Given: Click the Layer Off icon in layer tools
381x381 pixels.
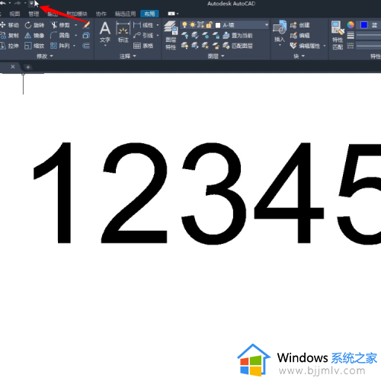Looking at the screenshot, I should coord(184,35).
